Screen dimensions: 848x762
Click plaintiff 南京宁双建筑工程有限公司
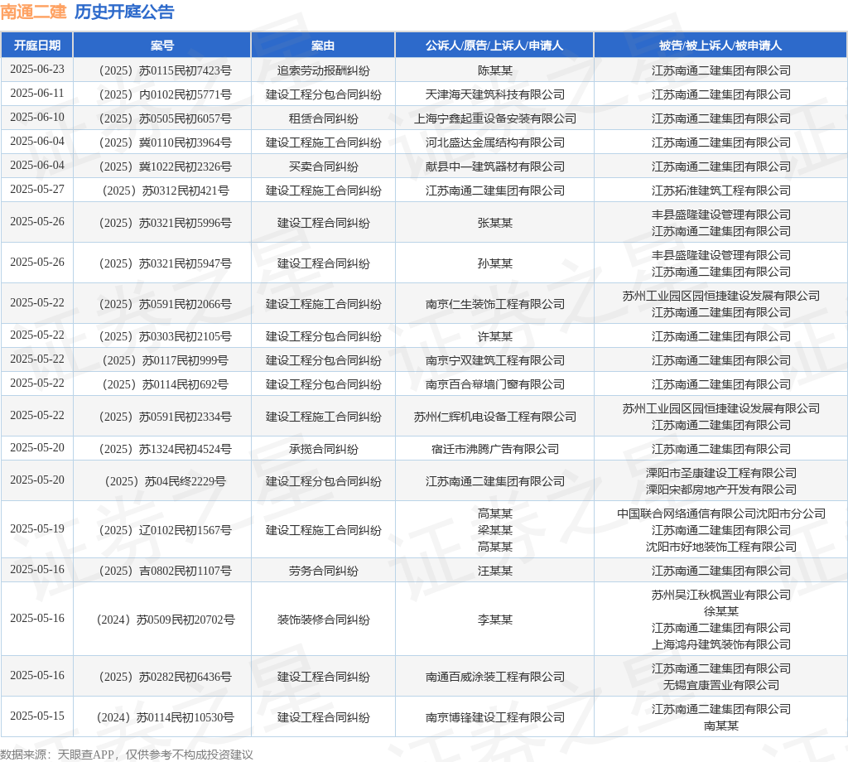click(x=495, y=360)
